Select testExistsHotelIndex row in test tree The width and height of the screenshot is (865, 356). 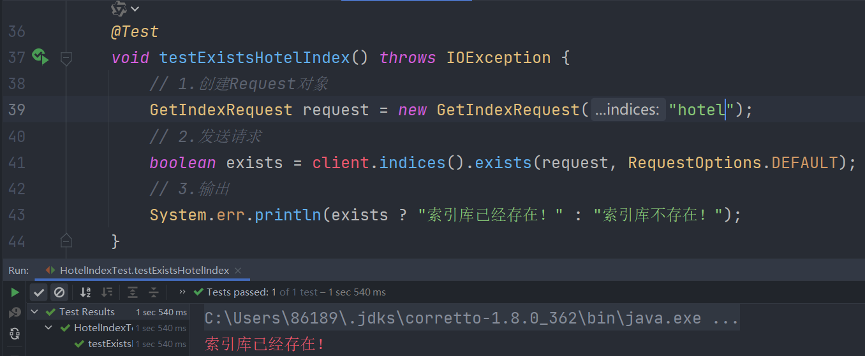(x=108, y=344)
